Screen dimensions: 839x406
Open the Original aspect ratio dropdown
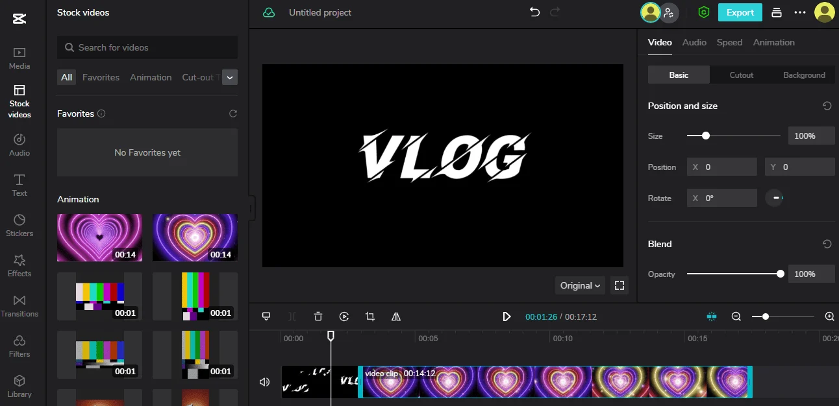[x=580, y=285]
